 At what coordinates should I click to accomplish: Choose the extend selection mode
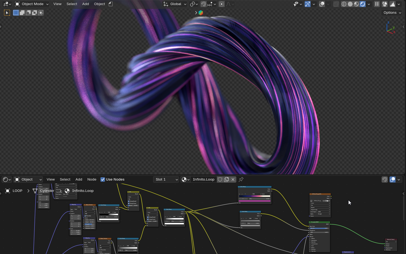point(22,13)
